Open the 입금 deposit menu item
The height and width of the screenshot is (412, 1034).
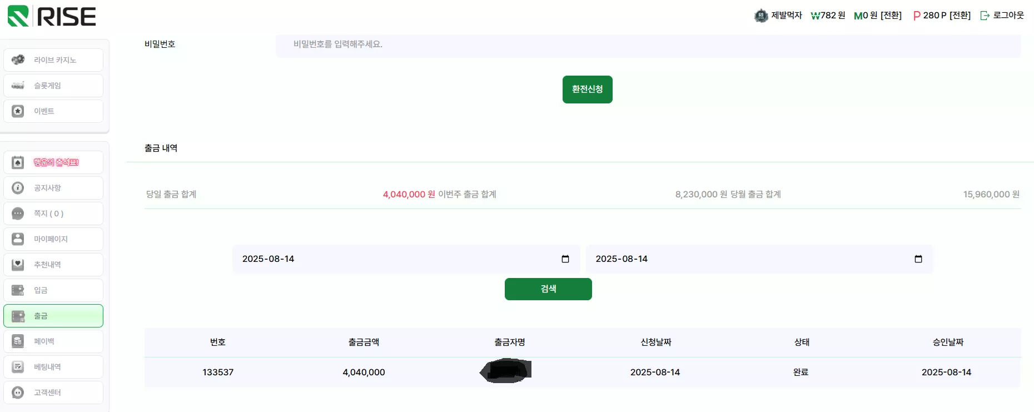53,290
